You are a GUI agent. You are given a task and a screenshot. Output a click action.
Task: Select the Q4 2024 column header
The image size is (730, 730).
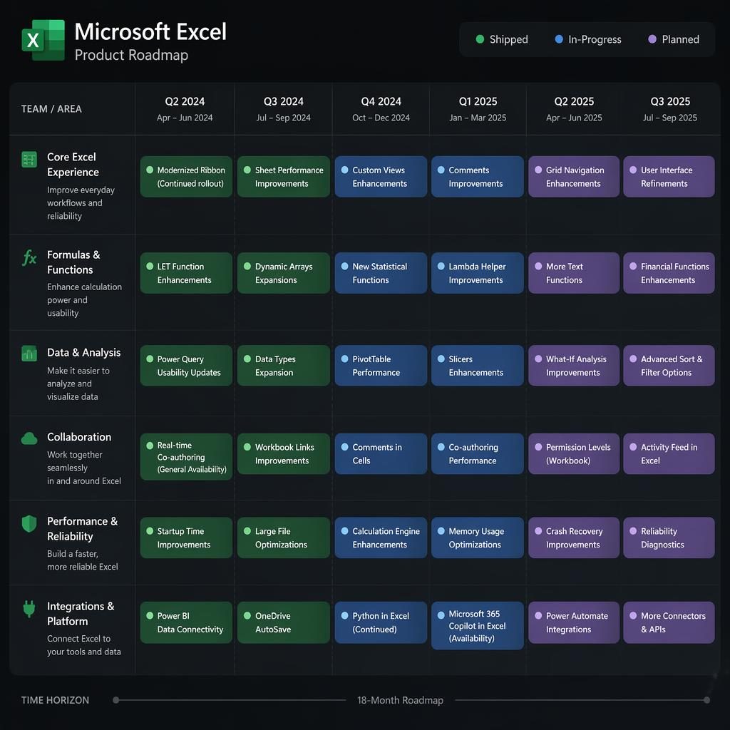click(x=381, y=109)
